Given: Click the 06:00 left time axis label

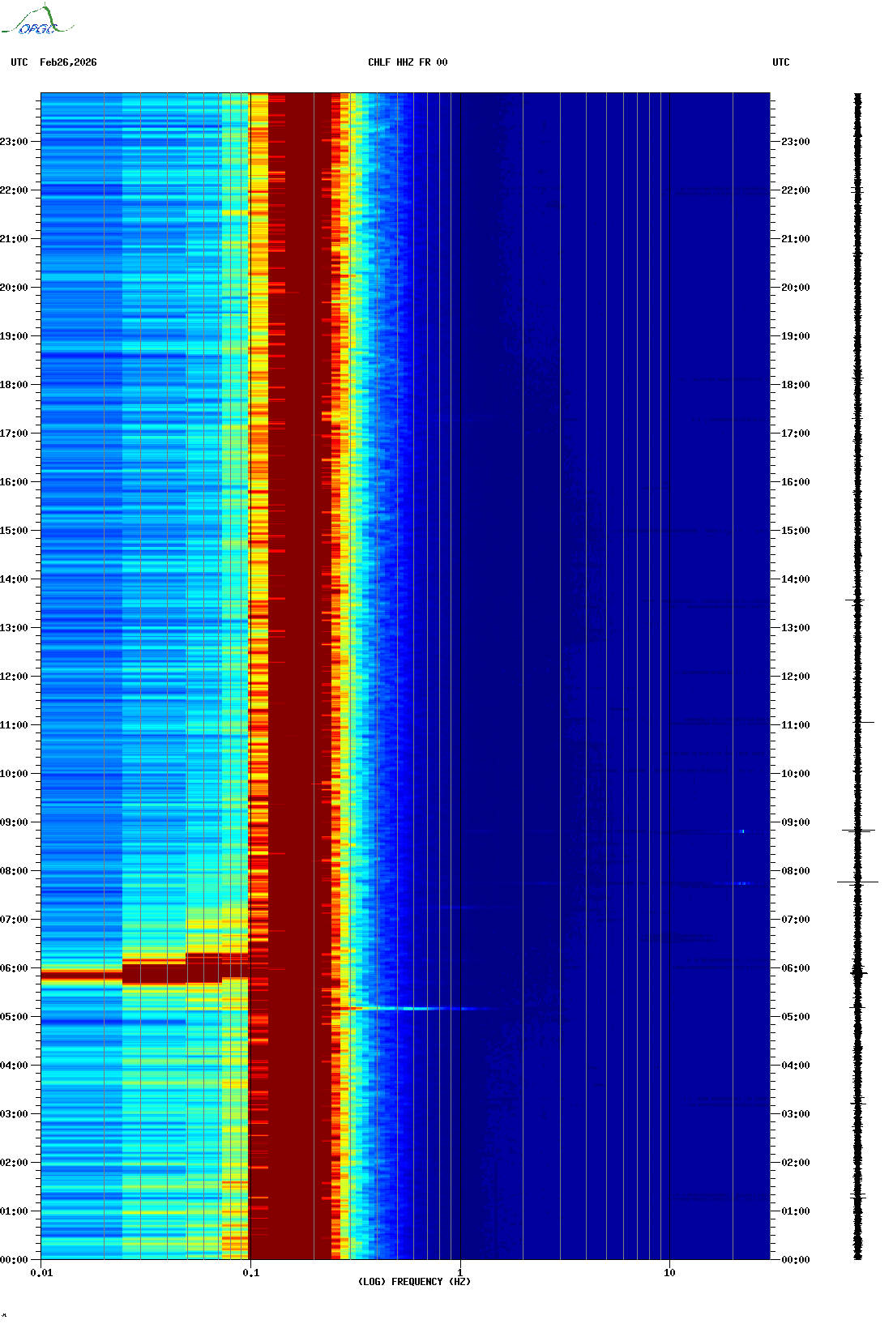Looking at the screenshot, I should 14,968.
